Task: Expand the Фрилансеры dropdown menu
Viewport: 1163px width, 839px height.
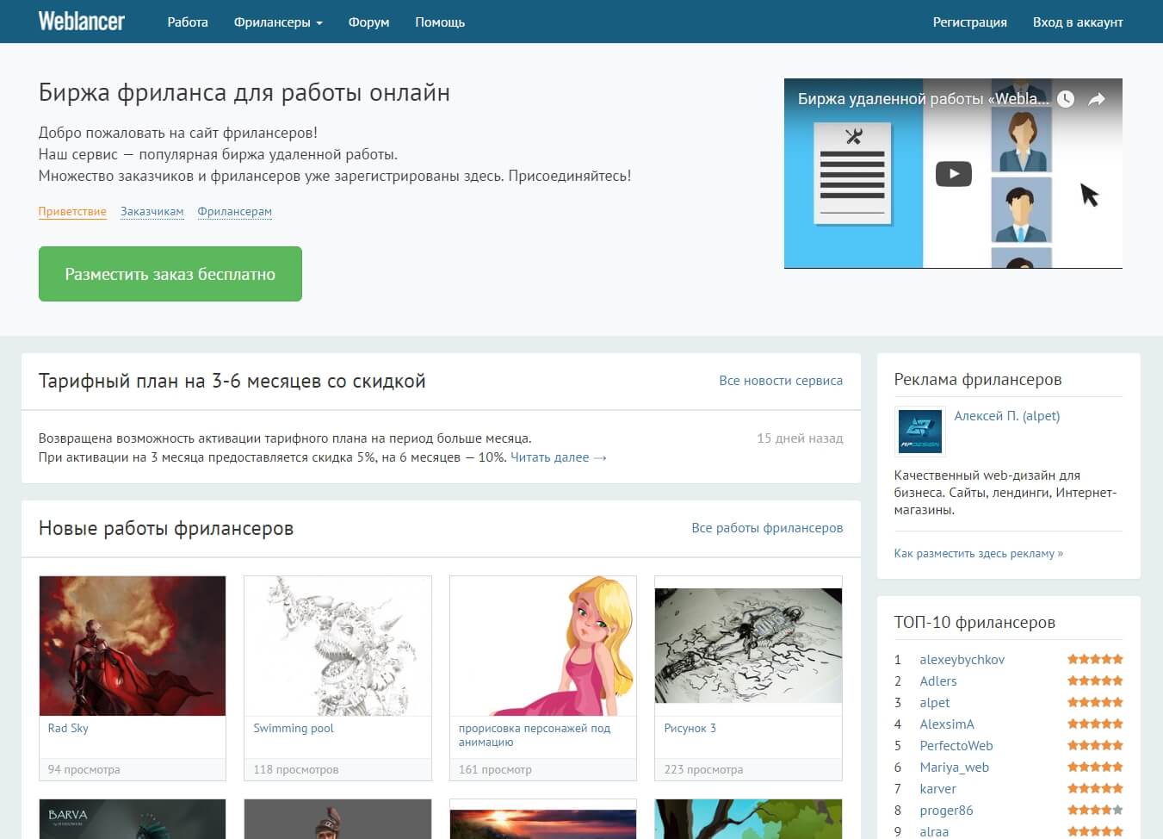Action: pyautogui.click(x=278, y=22)
